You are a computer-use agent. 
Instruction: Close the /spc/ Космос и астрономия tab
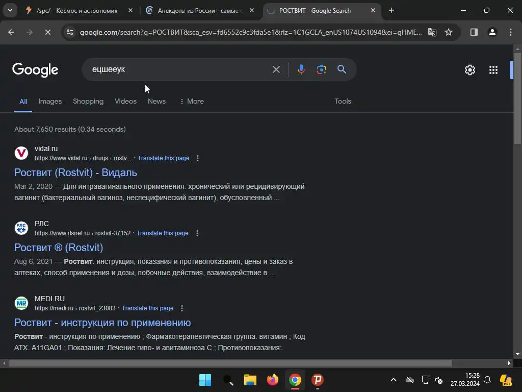point(130,11)
